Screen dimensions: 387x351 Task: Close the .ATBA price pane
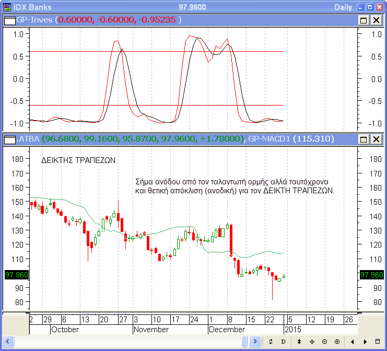coord(377,139)
